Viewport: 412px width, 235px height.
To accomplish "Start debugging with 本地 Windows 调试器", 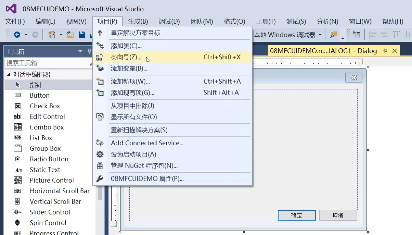I will (285, 35).
